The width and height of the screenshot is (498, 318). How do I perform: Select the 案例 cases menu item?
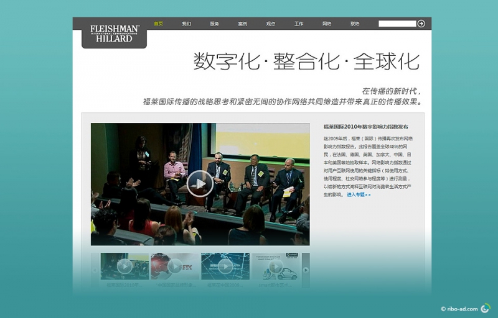(243, 24)
